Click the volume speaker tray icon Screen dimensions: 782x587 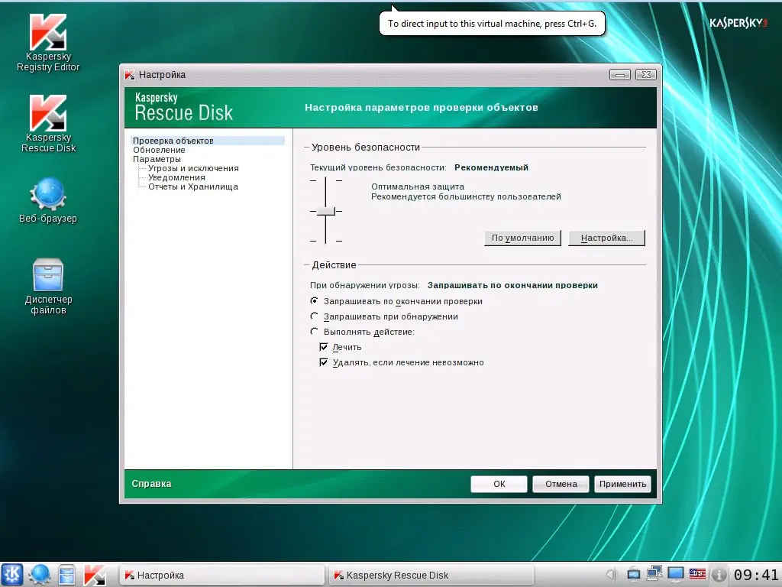[x=612, y=575]
